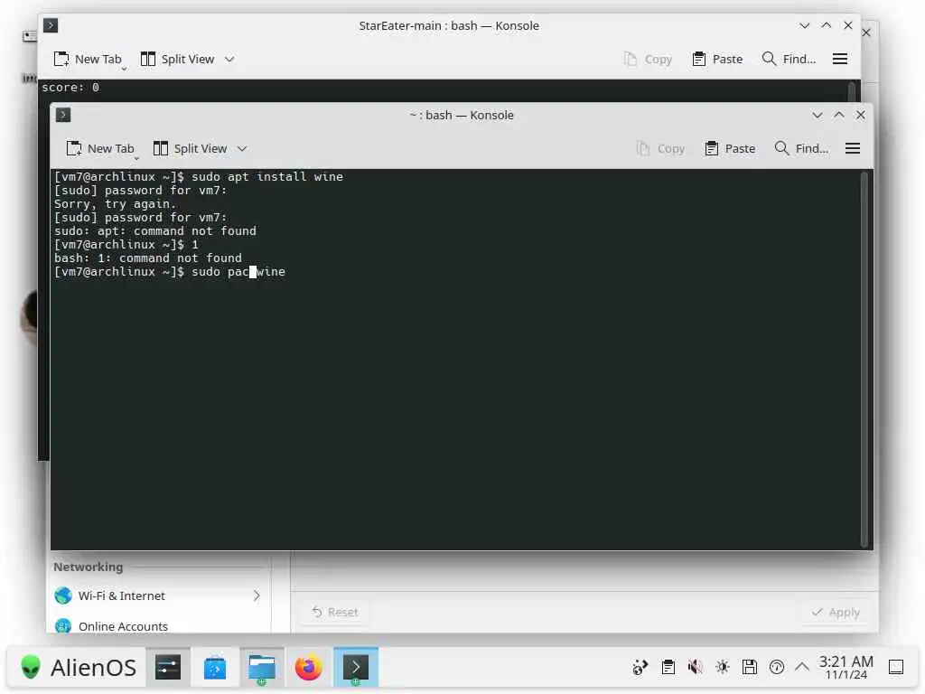This screenshot has height=694, width=925.
Task: Click clipboard tray icon
Action: pyautogui.click(x=668, y=668)
